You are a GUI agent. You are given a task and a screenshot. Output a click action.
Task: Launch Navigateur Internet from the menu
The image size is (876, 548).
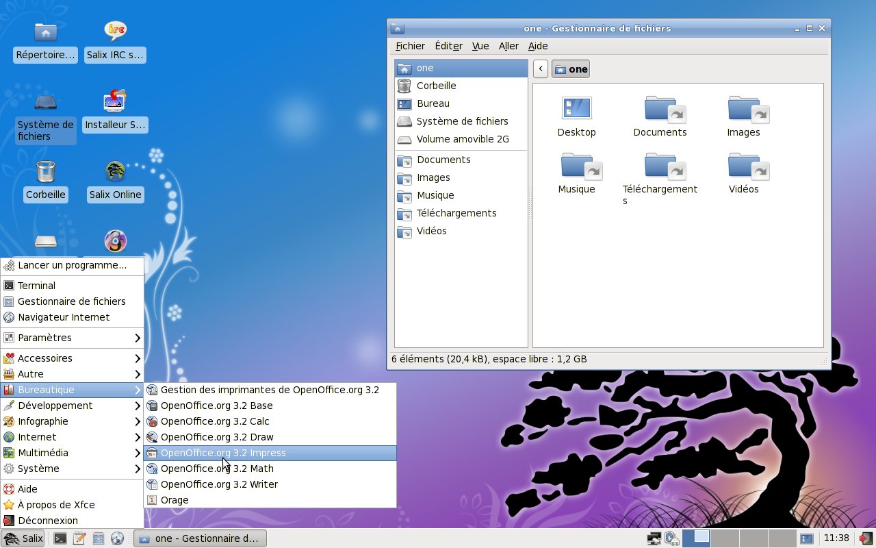tap(72, 317)
